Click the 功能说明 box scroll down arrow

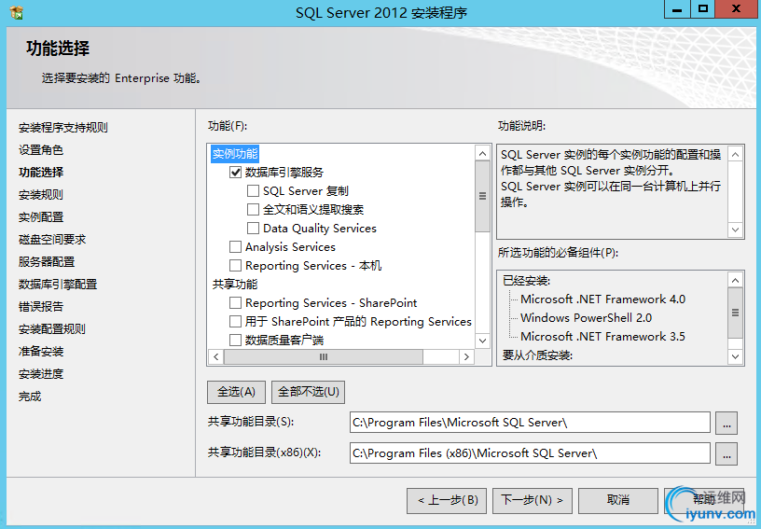(736, 230)
